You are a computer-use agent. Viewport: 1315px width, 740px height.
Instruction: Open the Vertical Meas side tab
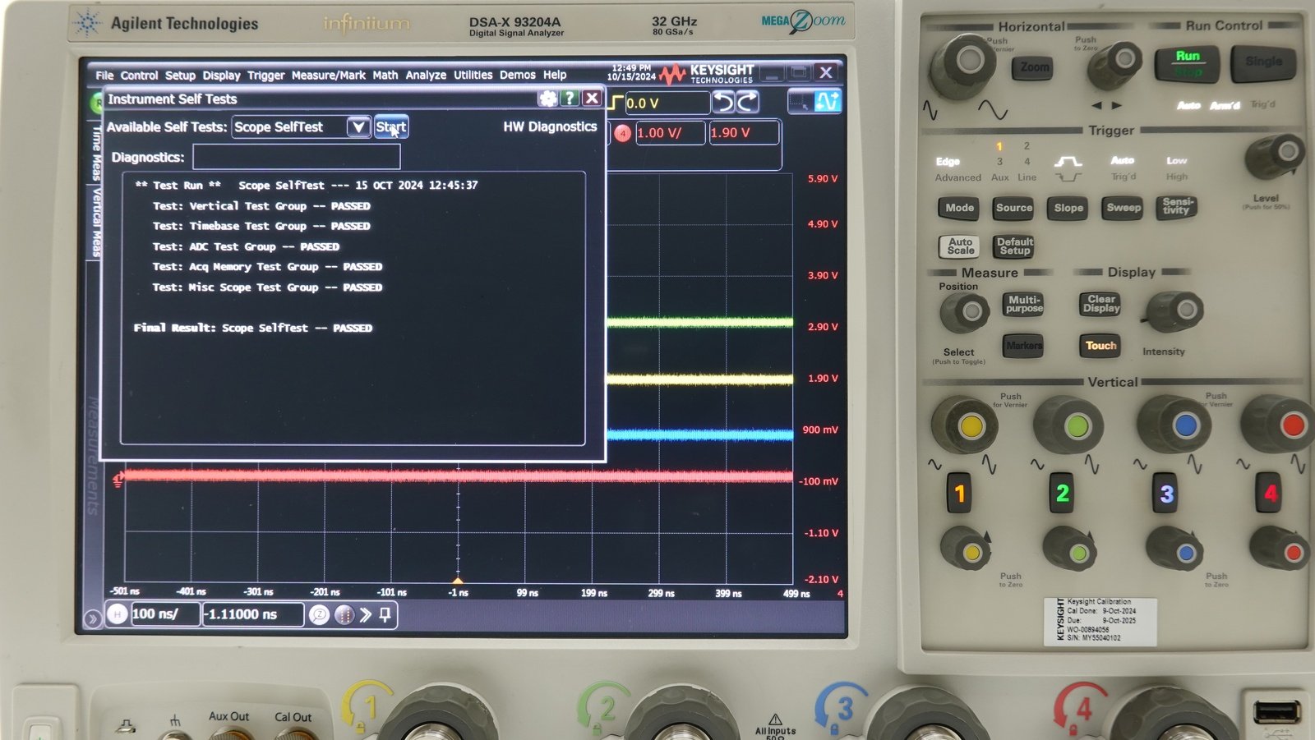(95, 223)
